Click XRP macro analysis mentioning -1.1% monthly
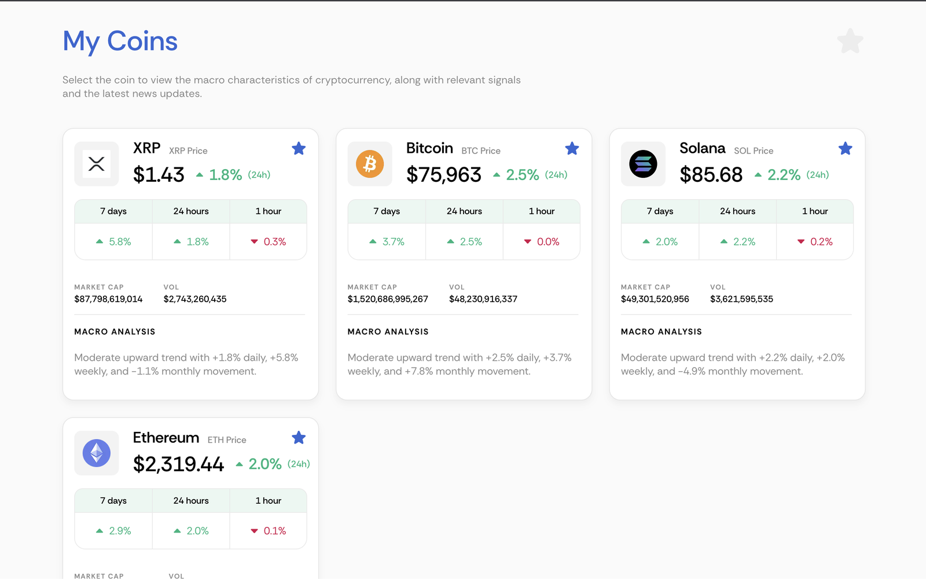This screenshot has height=579, width=926. click(186, 364)
